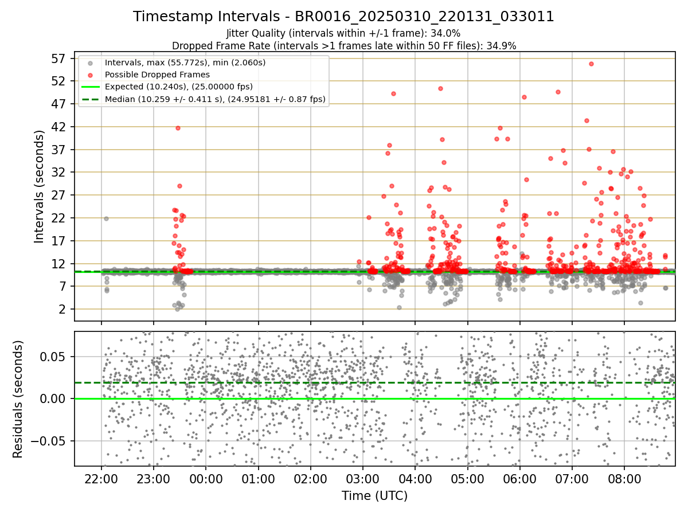
Task: Click the '22:00' x-axis tick label
Action: tap(101, 478)
